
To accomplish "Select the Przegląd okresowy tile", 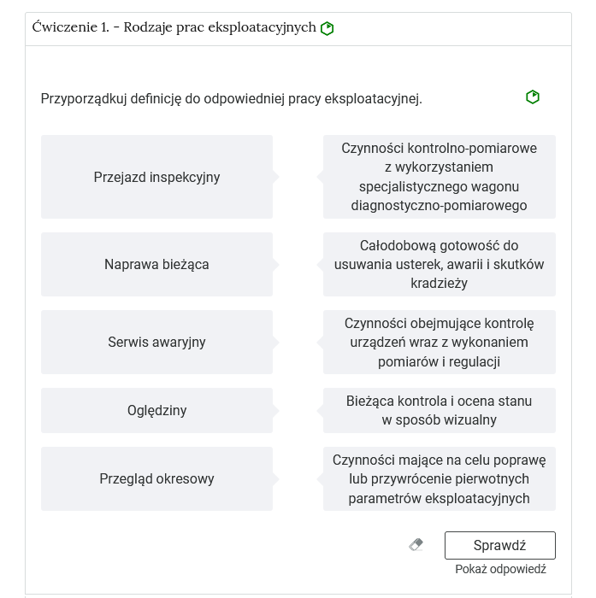I will pyautogui.click(x=156, y=478).
